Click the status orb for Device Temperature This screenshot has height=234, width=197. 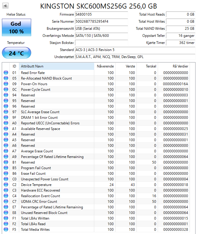pos(6,184)
